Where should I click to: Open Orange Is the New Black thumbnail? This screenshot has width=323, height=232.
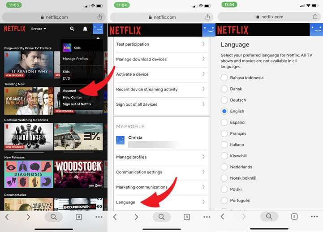pyautogui.click(x=29, y=101)
